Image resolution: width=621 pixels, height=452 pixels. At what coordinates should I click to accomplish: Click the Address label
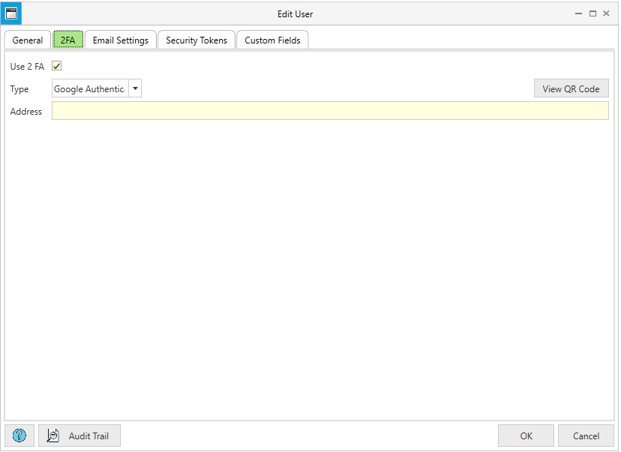[x=25, y=112]
